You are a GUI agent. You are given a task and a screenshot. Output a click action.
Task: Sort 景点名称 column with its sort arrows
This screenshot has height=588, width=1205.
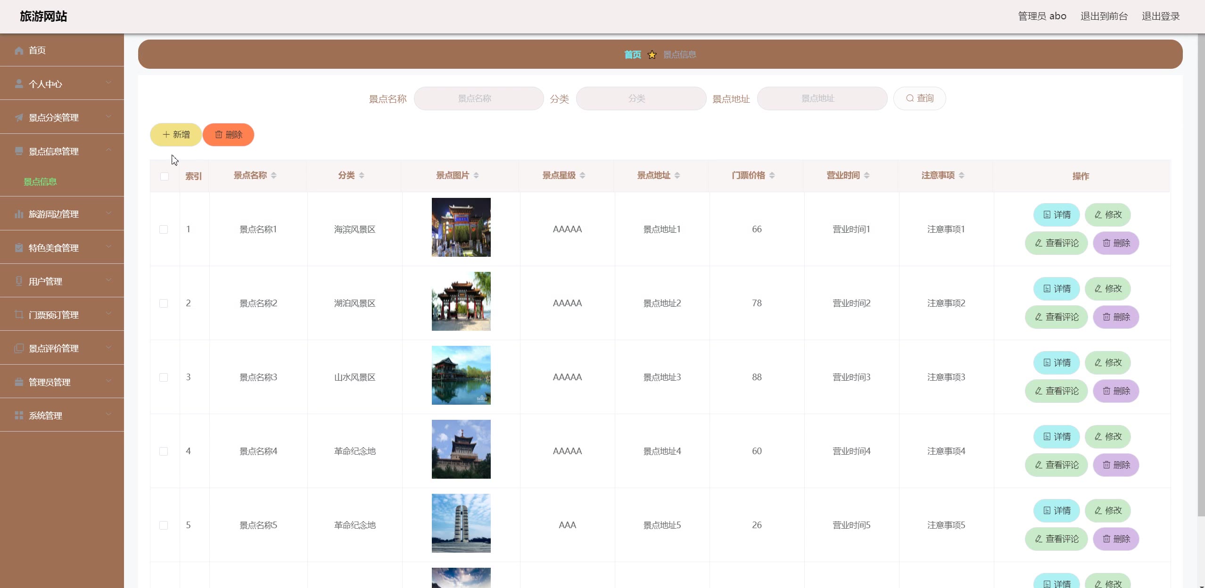(274, 175)
